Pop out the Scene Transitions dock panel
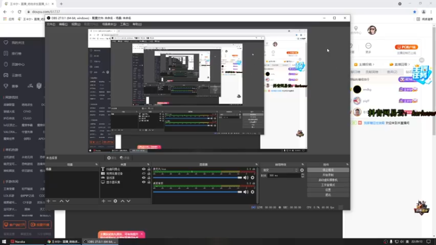436x245 pixels. point(302,164)
